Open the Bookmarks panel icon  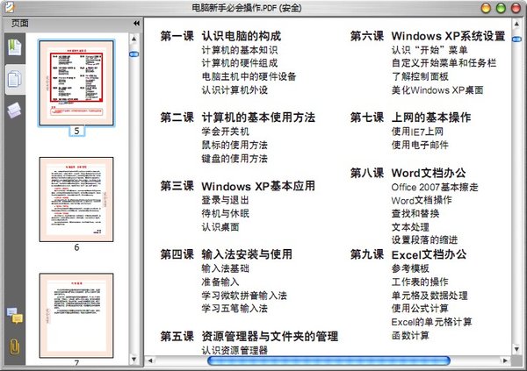(x=14, y=47)
